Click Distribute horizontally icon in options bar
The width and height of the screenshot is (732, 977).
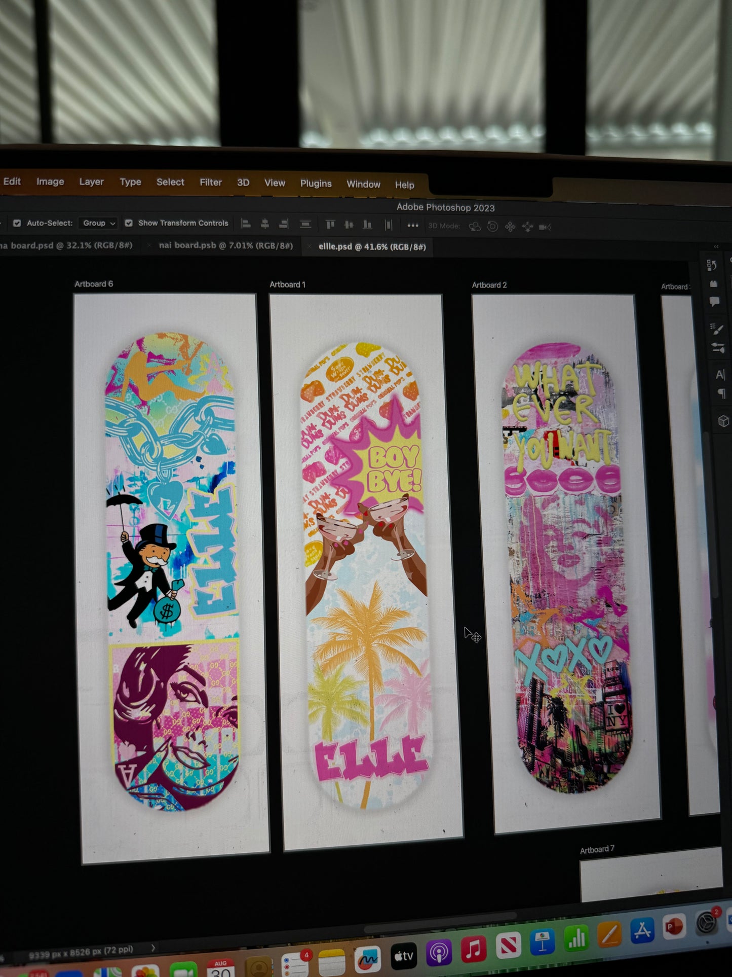(389, 225)
